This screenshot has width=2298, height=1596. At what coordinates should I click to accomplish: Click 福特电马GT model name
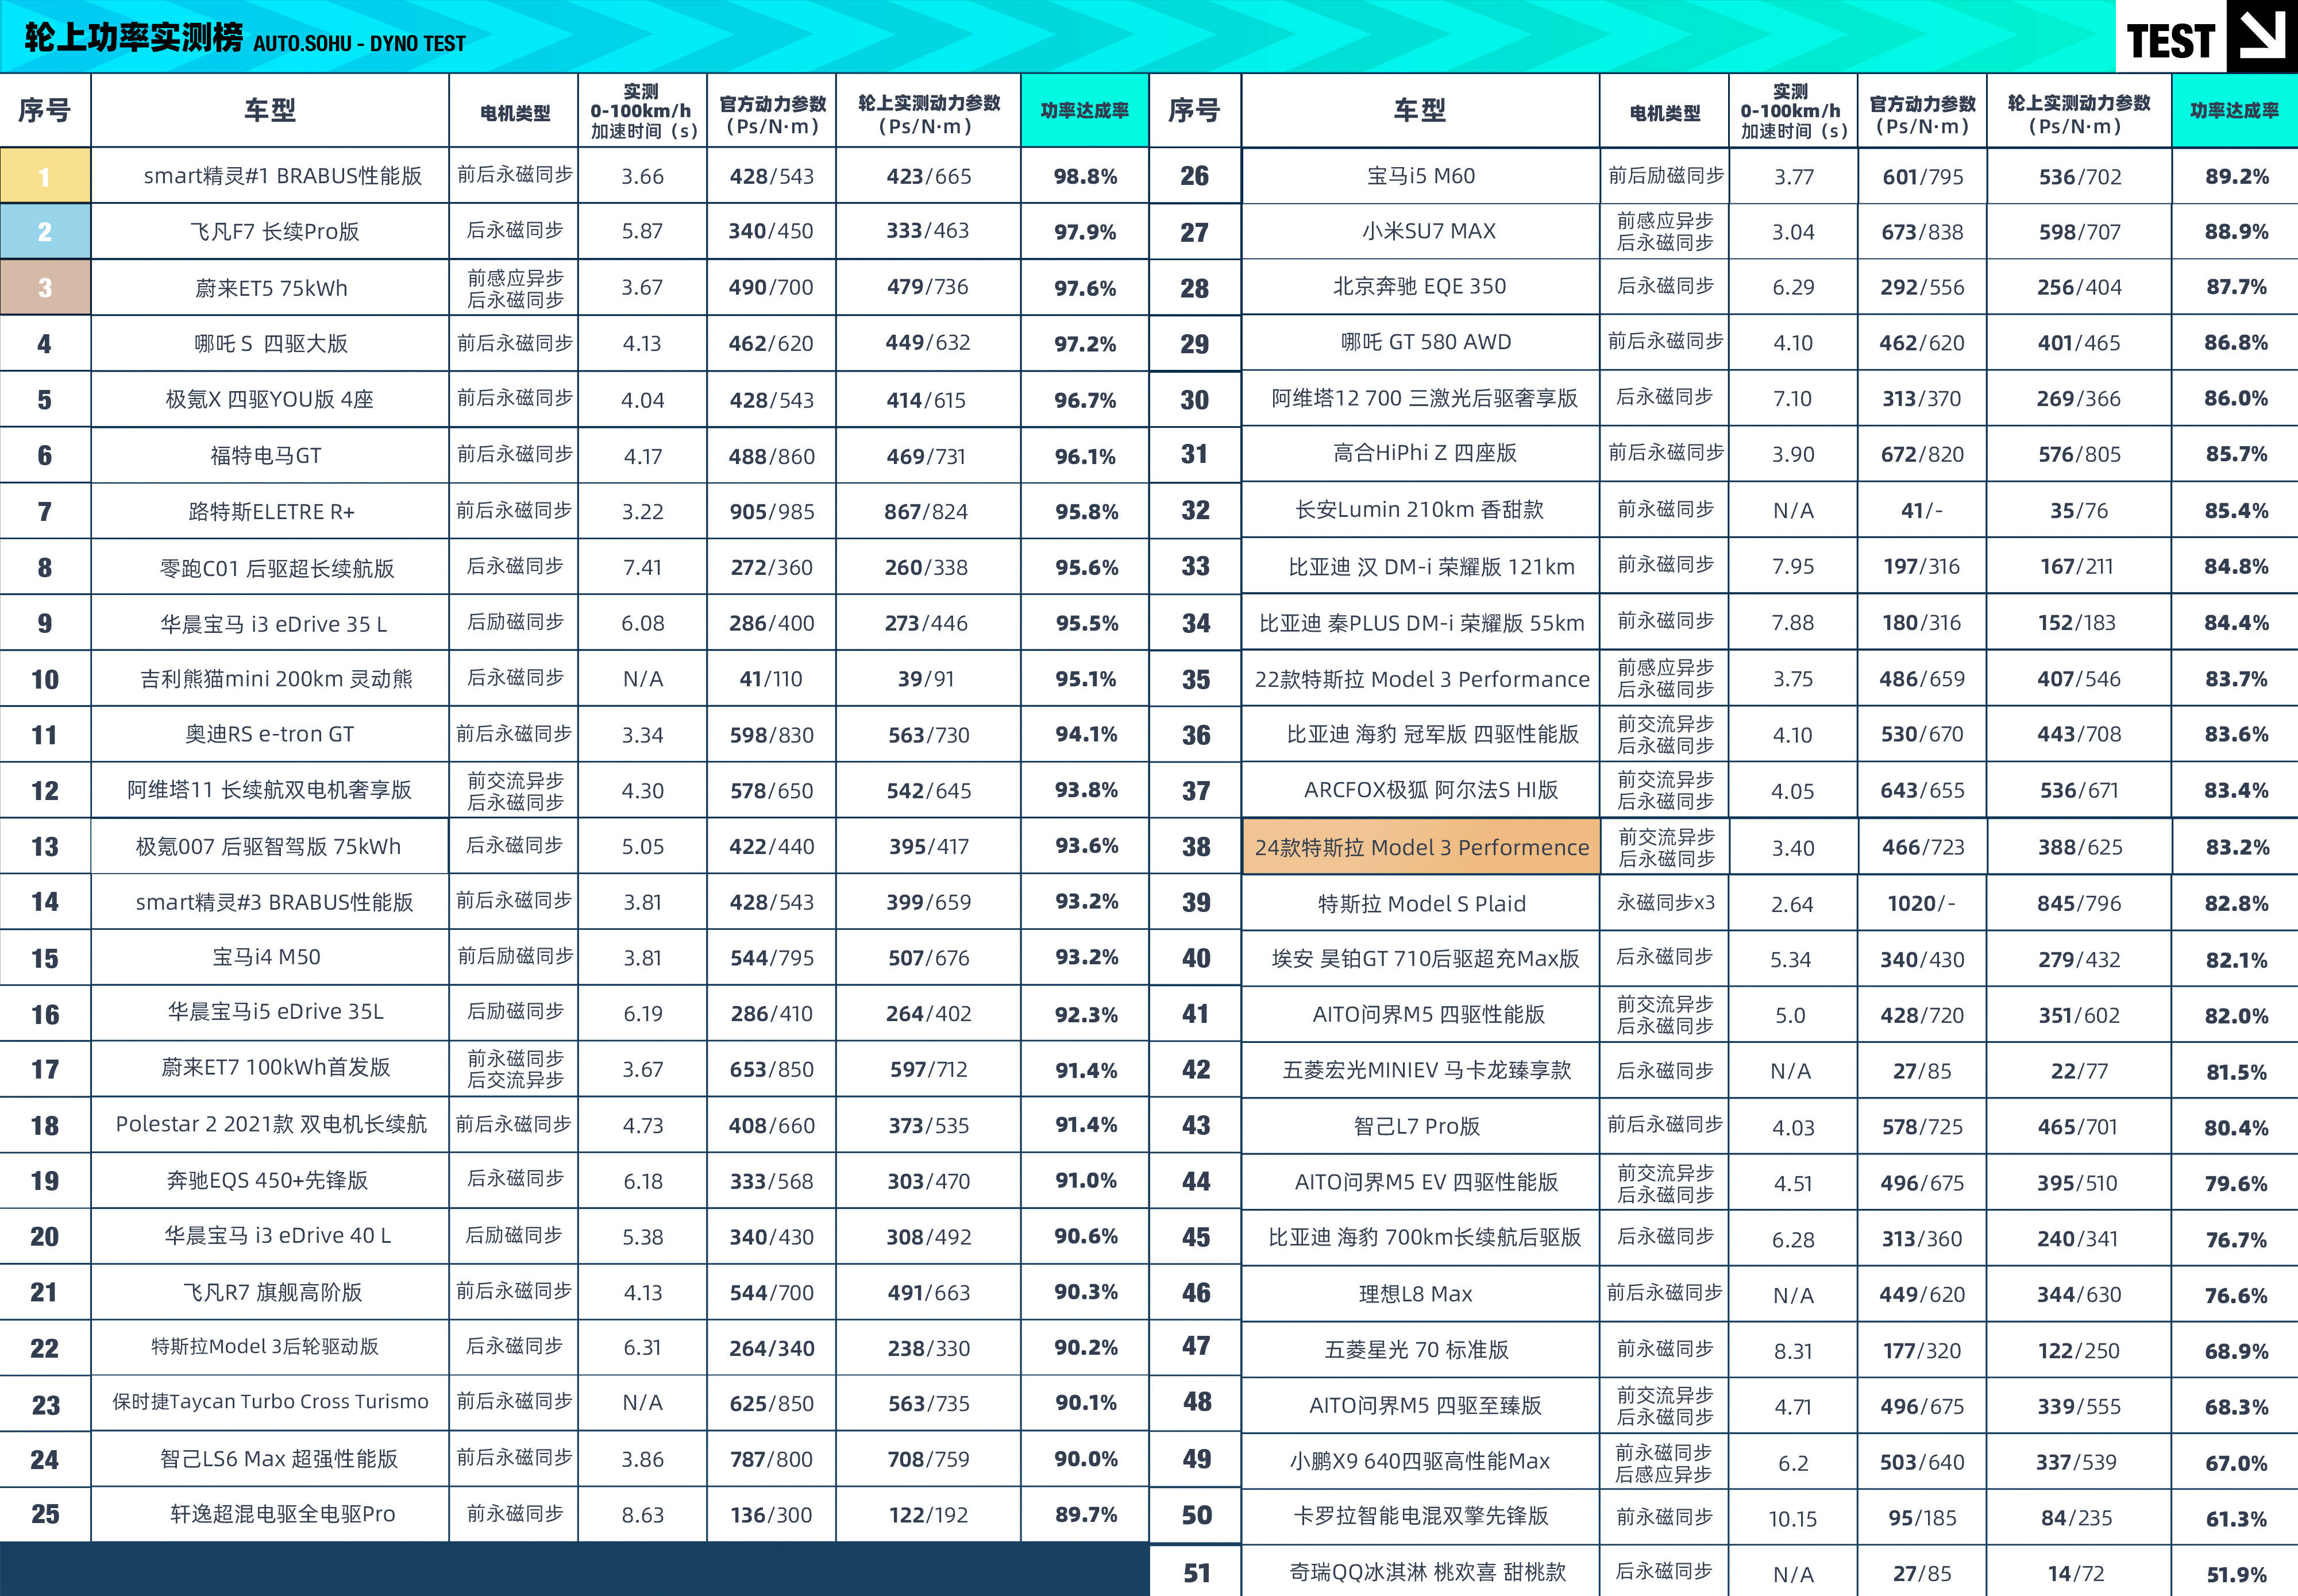coord(266,456)
